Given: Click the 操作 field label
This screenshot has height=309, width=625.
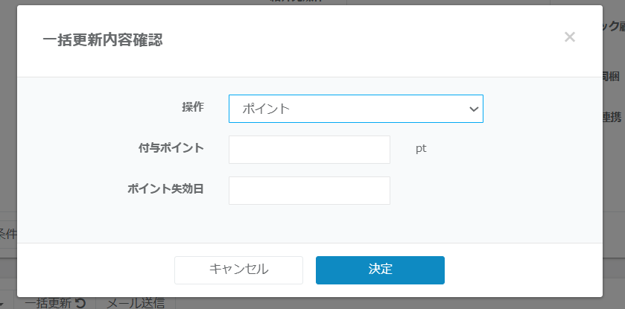Looking at the screenshot, I should [193, 106].
